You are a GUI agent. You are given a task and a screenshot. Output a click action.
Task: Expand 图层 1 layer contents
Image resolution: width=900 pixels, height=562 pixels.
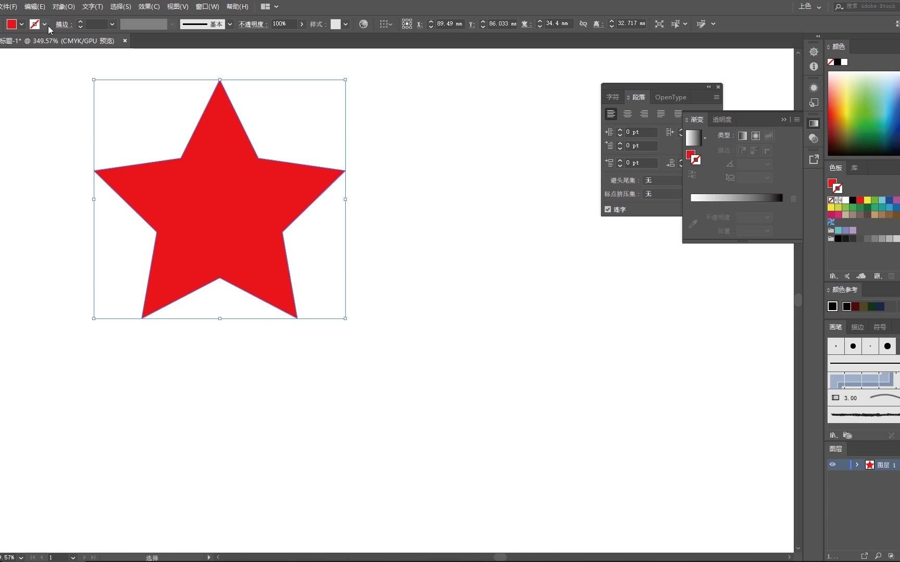[857, 465]
